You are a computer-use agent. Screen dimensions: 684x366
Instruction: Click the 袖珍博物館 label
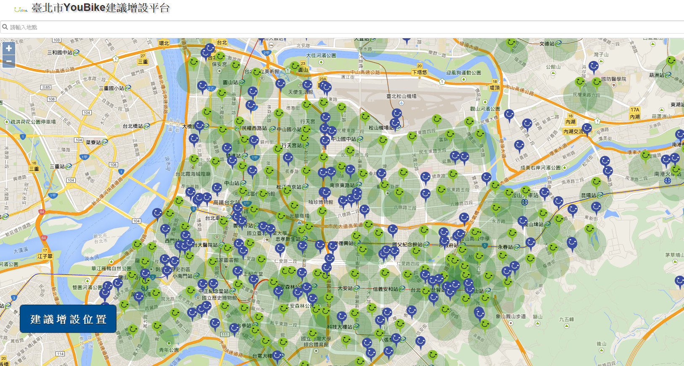321,202
